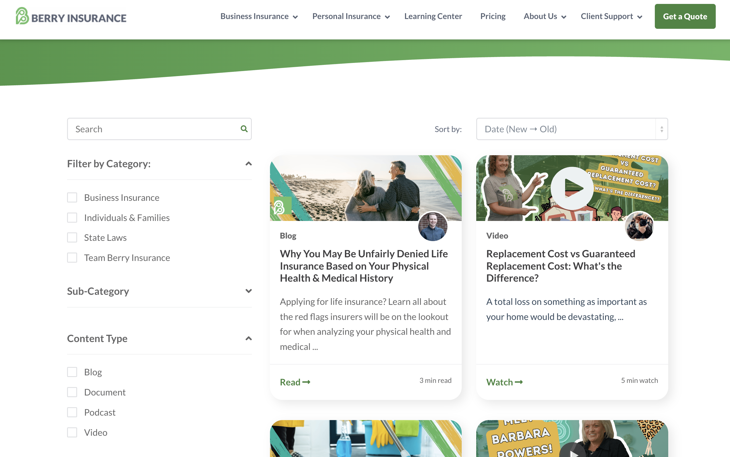Open the Client Support menu
This screenshot has width=730, height=457.
pyautogui.click(x=606, y=16)
